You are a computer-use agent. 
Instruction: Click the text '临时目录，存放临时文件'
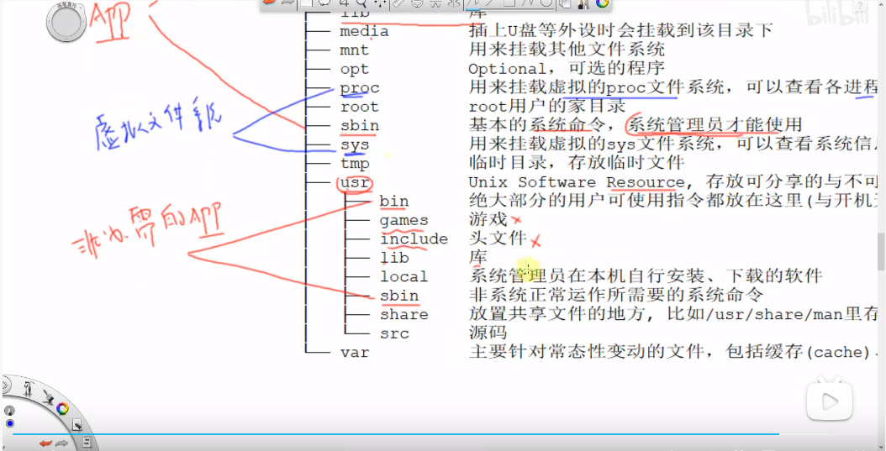point(577,163)
